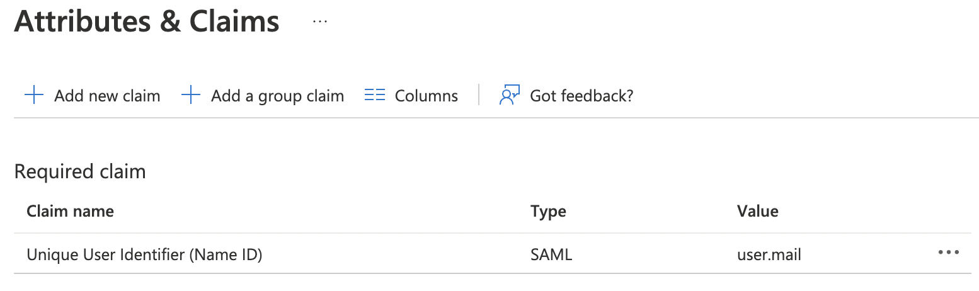Click the SAML type cell
The height and width of the screenshot is (291, 979).
(x=551, y=254)
